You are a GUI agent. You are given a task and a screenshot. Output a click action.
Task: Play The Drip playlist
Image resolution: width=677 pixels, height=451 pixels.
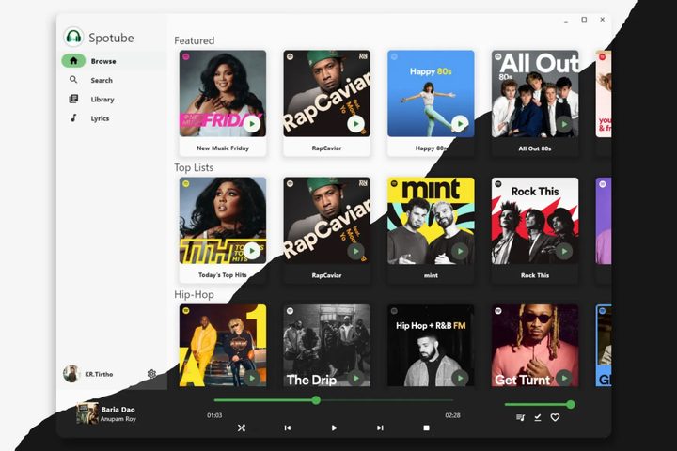click(355, 378)
